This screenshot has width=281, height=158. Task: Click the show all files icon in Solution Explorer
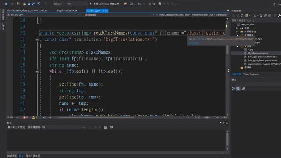(x=269, y=16)
